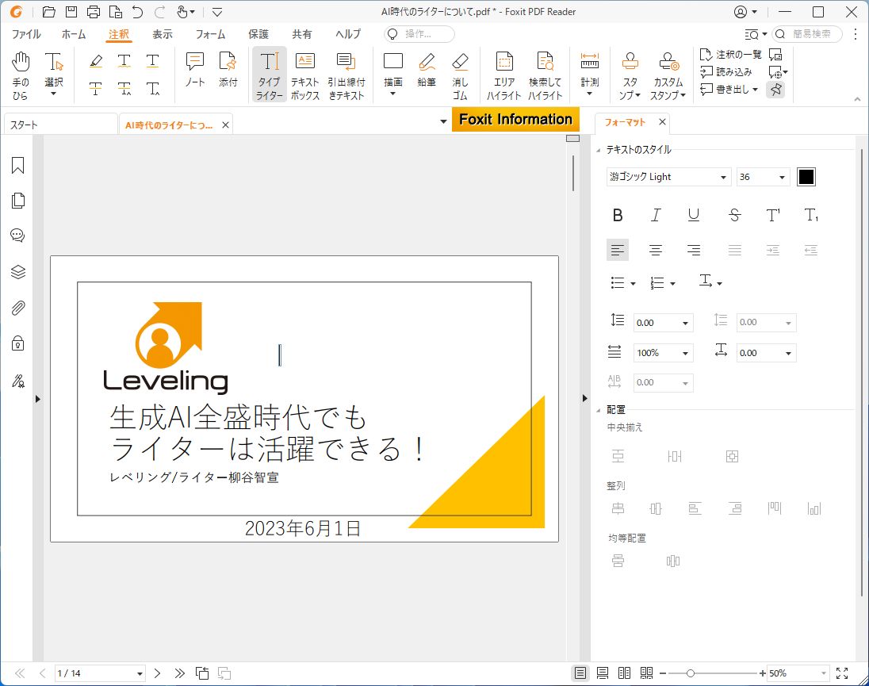Choose the Callout text tool
Screen dimensions: 869x686
click(346, 76)
